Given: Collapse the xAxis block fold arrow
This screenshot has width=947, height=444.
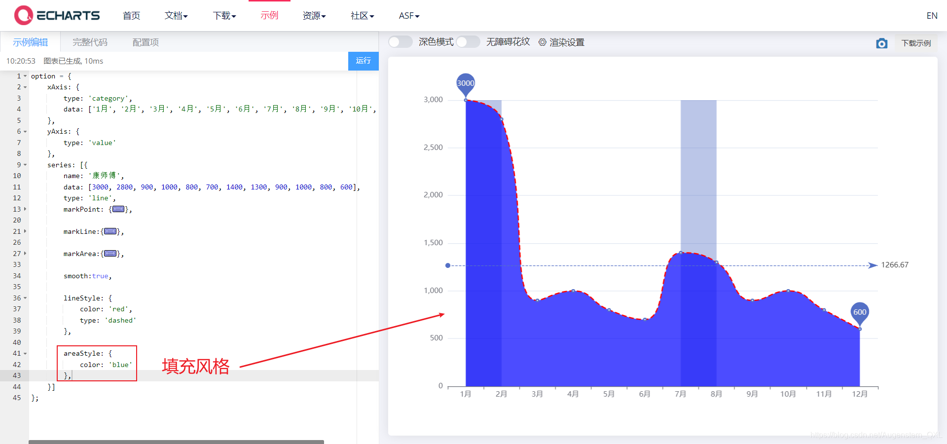Looking at the screenshot, I should point(25,87).
